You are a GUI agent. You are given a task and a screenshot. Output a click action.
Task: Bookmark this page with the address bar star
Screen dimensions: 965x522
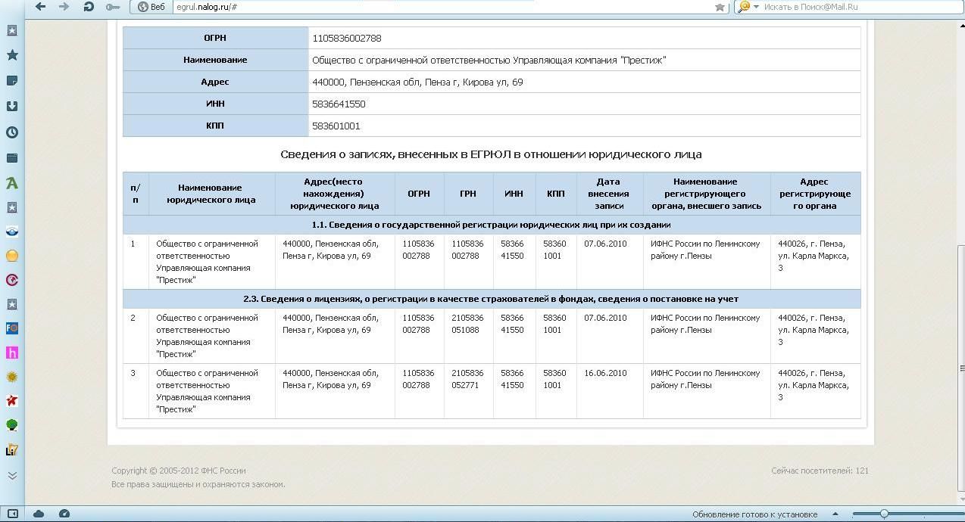pyautogui.click(x=720, y=7)
